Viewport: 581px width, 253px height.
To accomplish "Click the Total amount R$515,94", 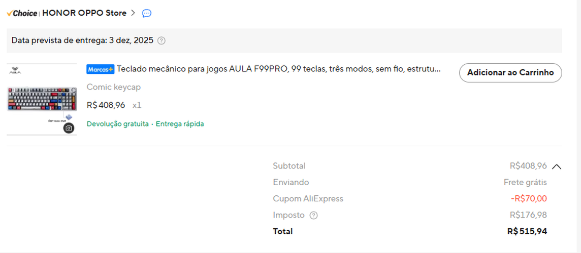I will (527, 231).
